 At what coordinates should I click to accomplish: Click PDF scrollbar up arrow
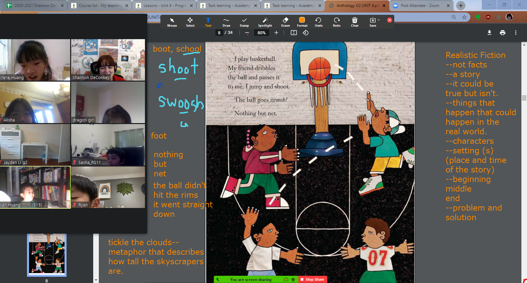tap(524, 44)
